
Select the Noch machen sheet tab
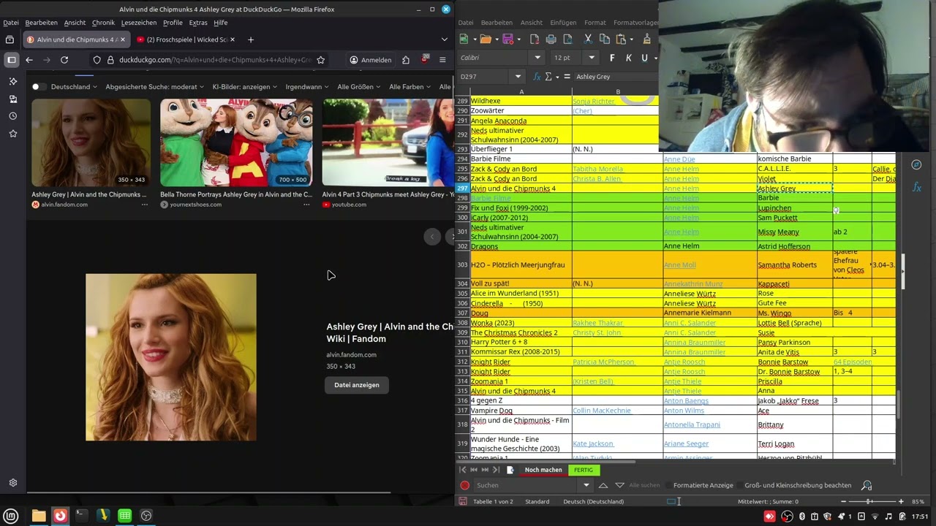coord(543,470)
